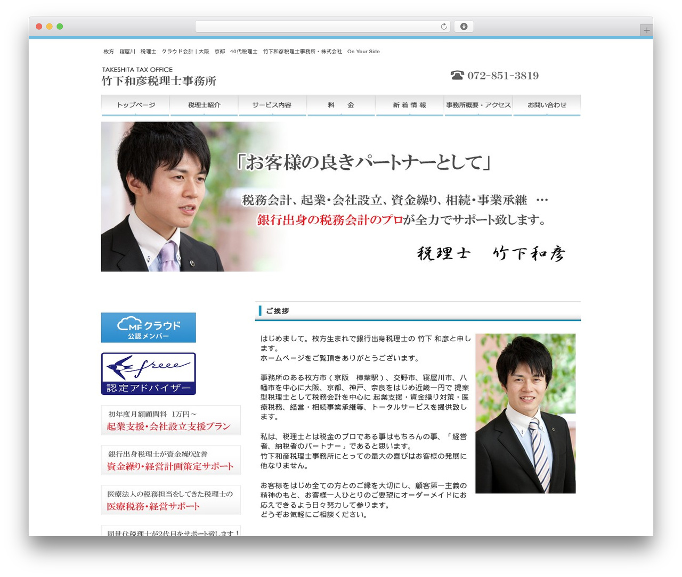Click the phone number 072-851-3819

[x=503, y=76]
